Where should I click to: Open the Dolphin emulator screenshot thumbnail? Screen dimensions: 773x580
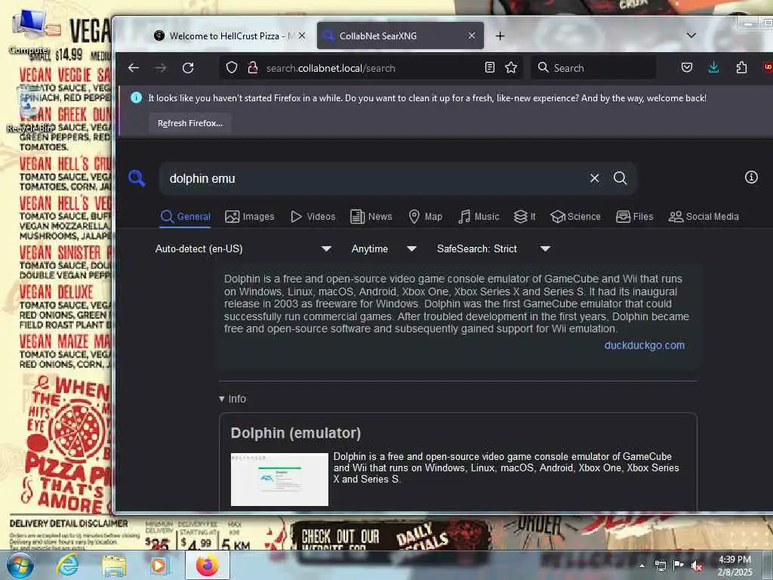[279, 480]
